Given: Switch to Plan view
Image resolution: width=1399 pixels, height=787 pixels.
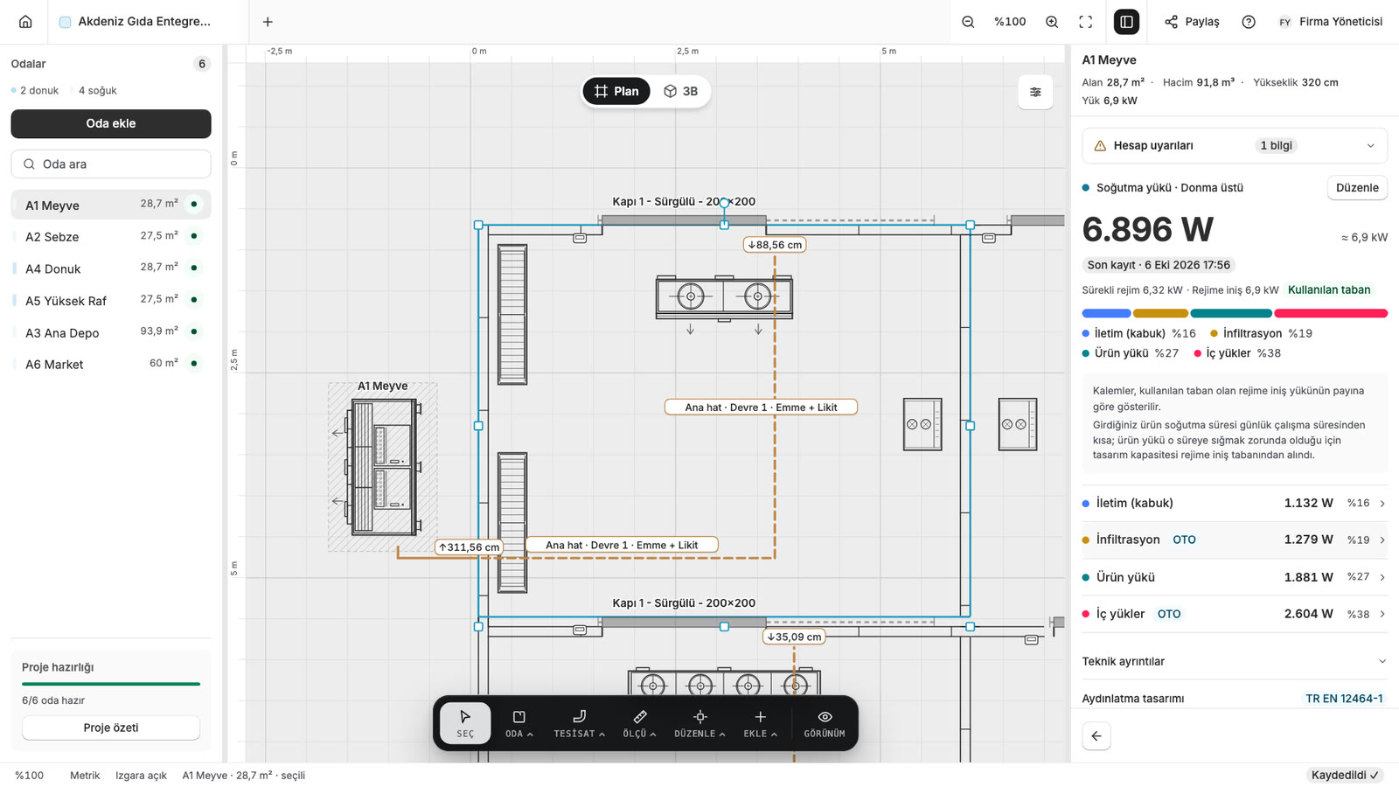Looking at the screenshot, I should (x=616, y=91).
